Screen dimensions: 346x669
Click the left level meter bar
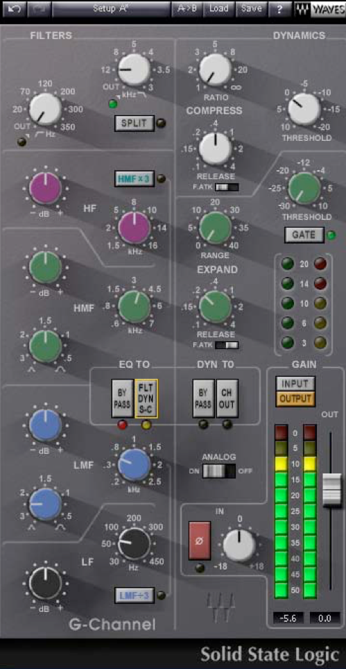coord(282,511)
